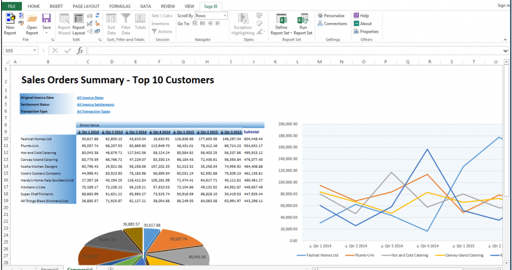Open the Connections settings
Image resolution: width=512 pixels, height=270 pixels.
point(332,24)
